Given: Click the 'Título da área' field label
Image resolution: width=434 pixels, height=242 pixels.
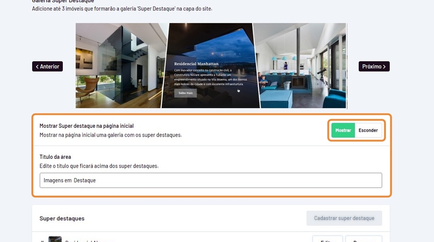Looking at the screenshot, I should point(55,157).
